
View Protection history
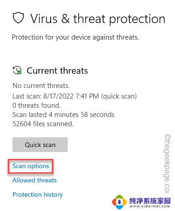[x=38, y=194]
